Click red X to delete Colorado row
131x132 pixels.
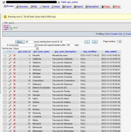[x=15, y=77]
